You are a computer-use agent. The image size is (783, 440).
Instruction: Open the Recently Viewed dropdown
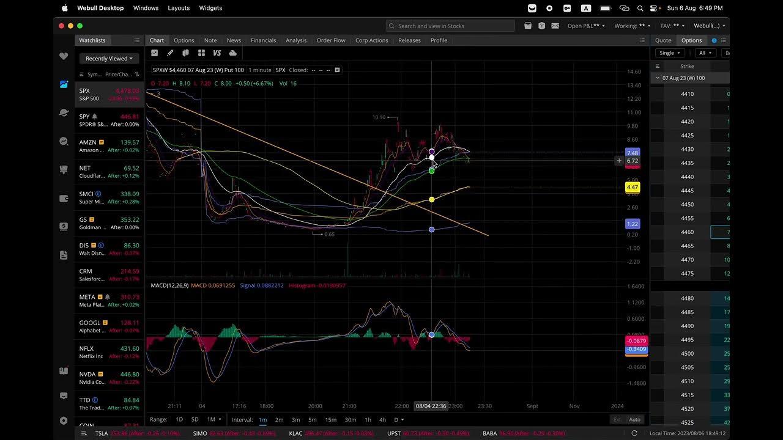[109, 59]
